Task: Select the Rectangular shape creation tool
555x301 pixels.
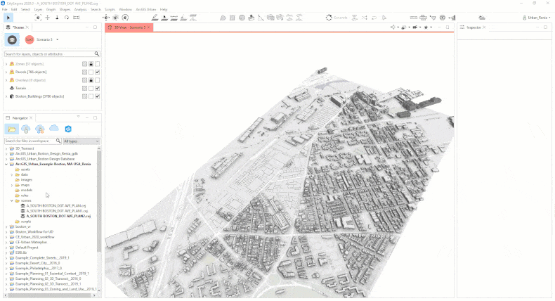Action: 233,18
